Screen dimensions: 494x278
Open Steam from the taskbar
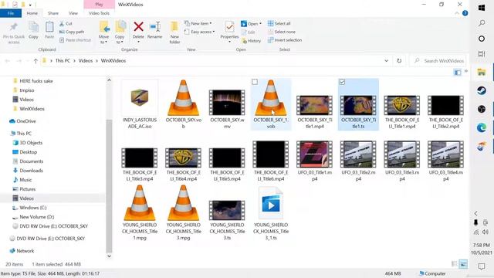pos(482,91)
